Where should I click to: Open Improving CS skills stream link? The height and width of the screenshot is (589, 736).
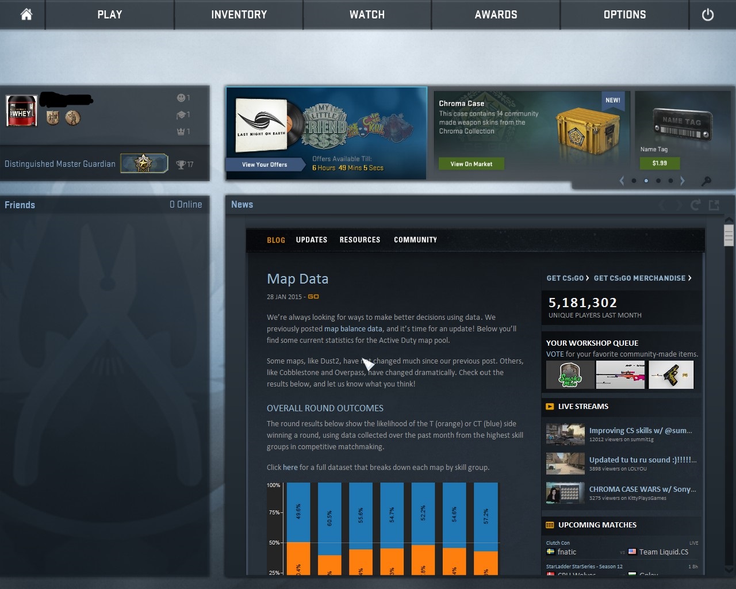(641, 430)
